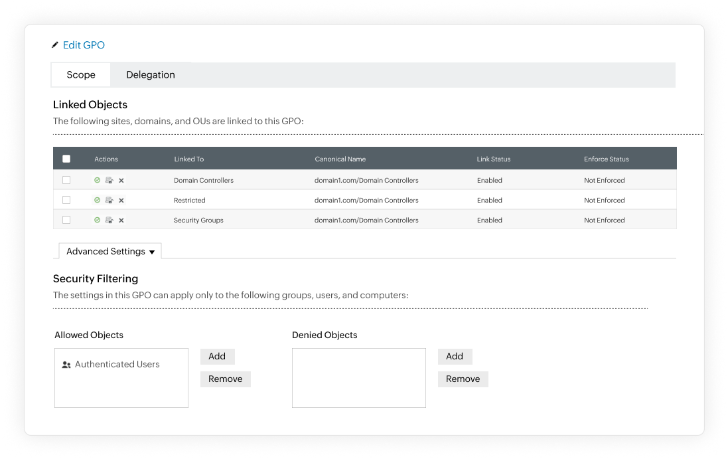Viewport: 728px width, 459px height.
Task: Click Add under Allowed Objects
Action: pos(217,356)
